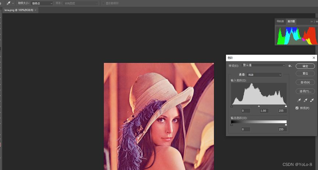Switch to the 直方图 histogram tab
Image resolution: width=318 pixels, height=170 pixels.
click(x=291, y=21)
